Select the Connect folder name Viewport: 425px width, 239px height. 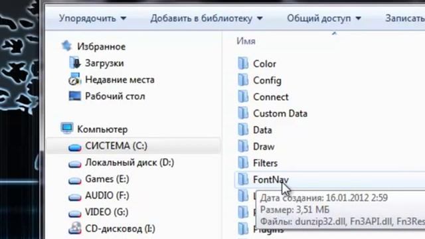pos(271,97)
